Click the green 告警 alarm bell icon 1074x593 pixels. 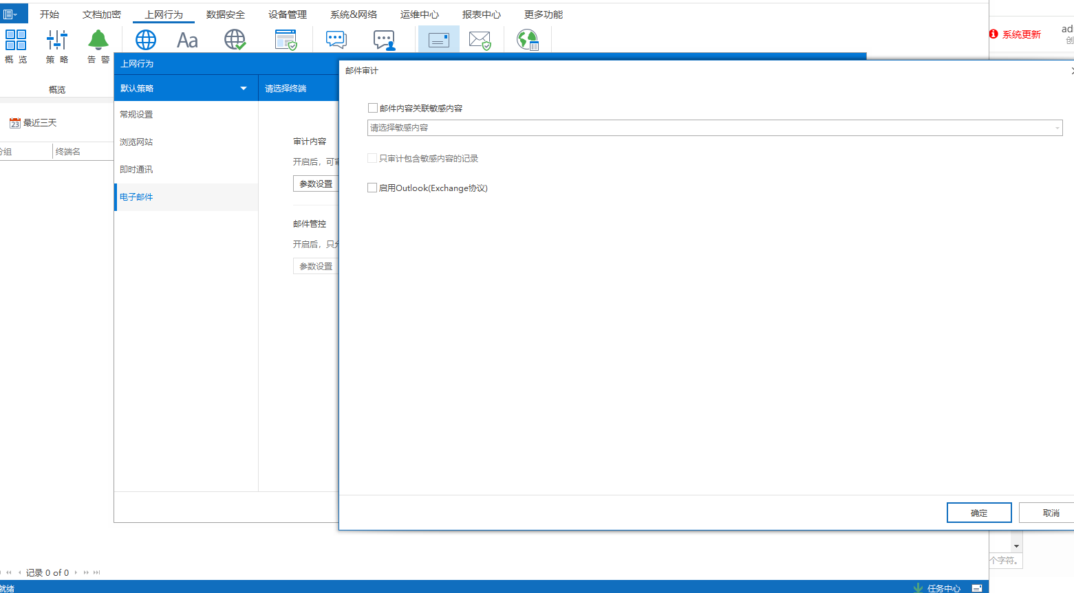click(98, 40)
